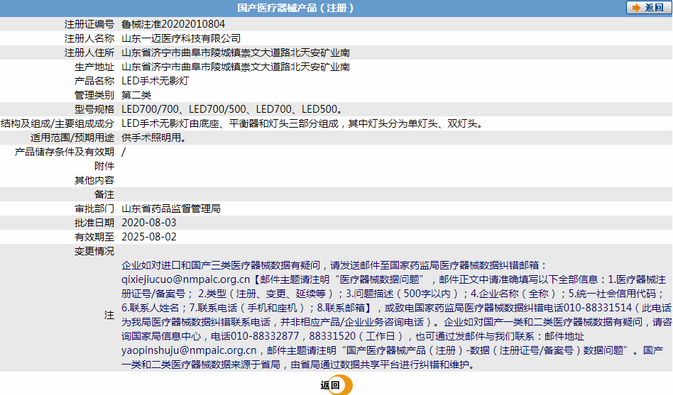Click the 适用范围/预期用途 label
The image size is (673, 395).
[72, 138]
